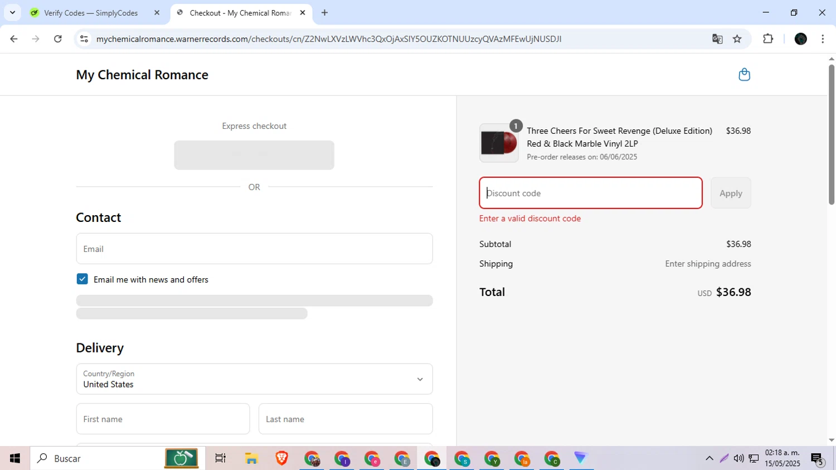Open the network tray icon

pyautogui.click(x=754, y=458)
